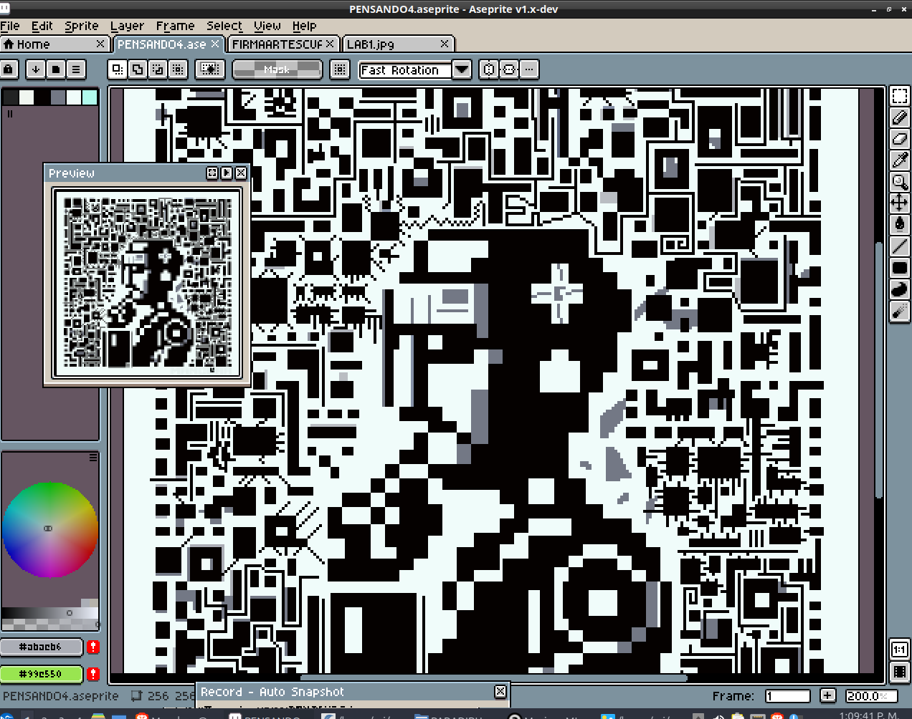
Task: Toggle the opaque/transparent selection icon
Action: (210, 69)
